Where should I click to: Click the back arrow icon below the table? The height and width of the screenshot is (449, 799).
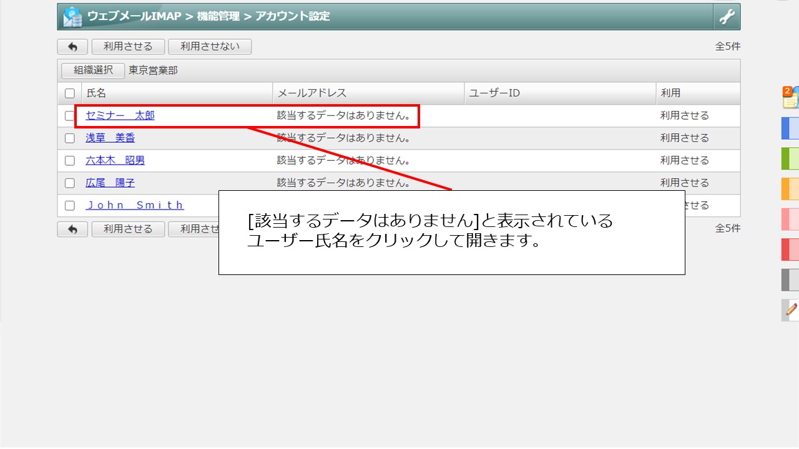pyautogui.click(x=72, y=229)
